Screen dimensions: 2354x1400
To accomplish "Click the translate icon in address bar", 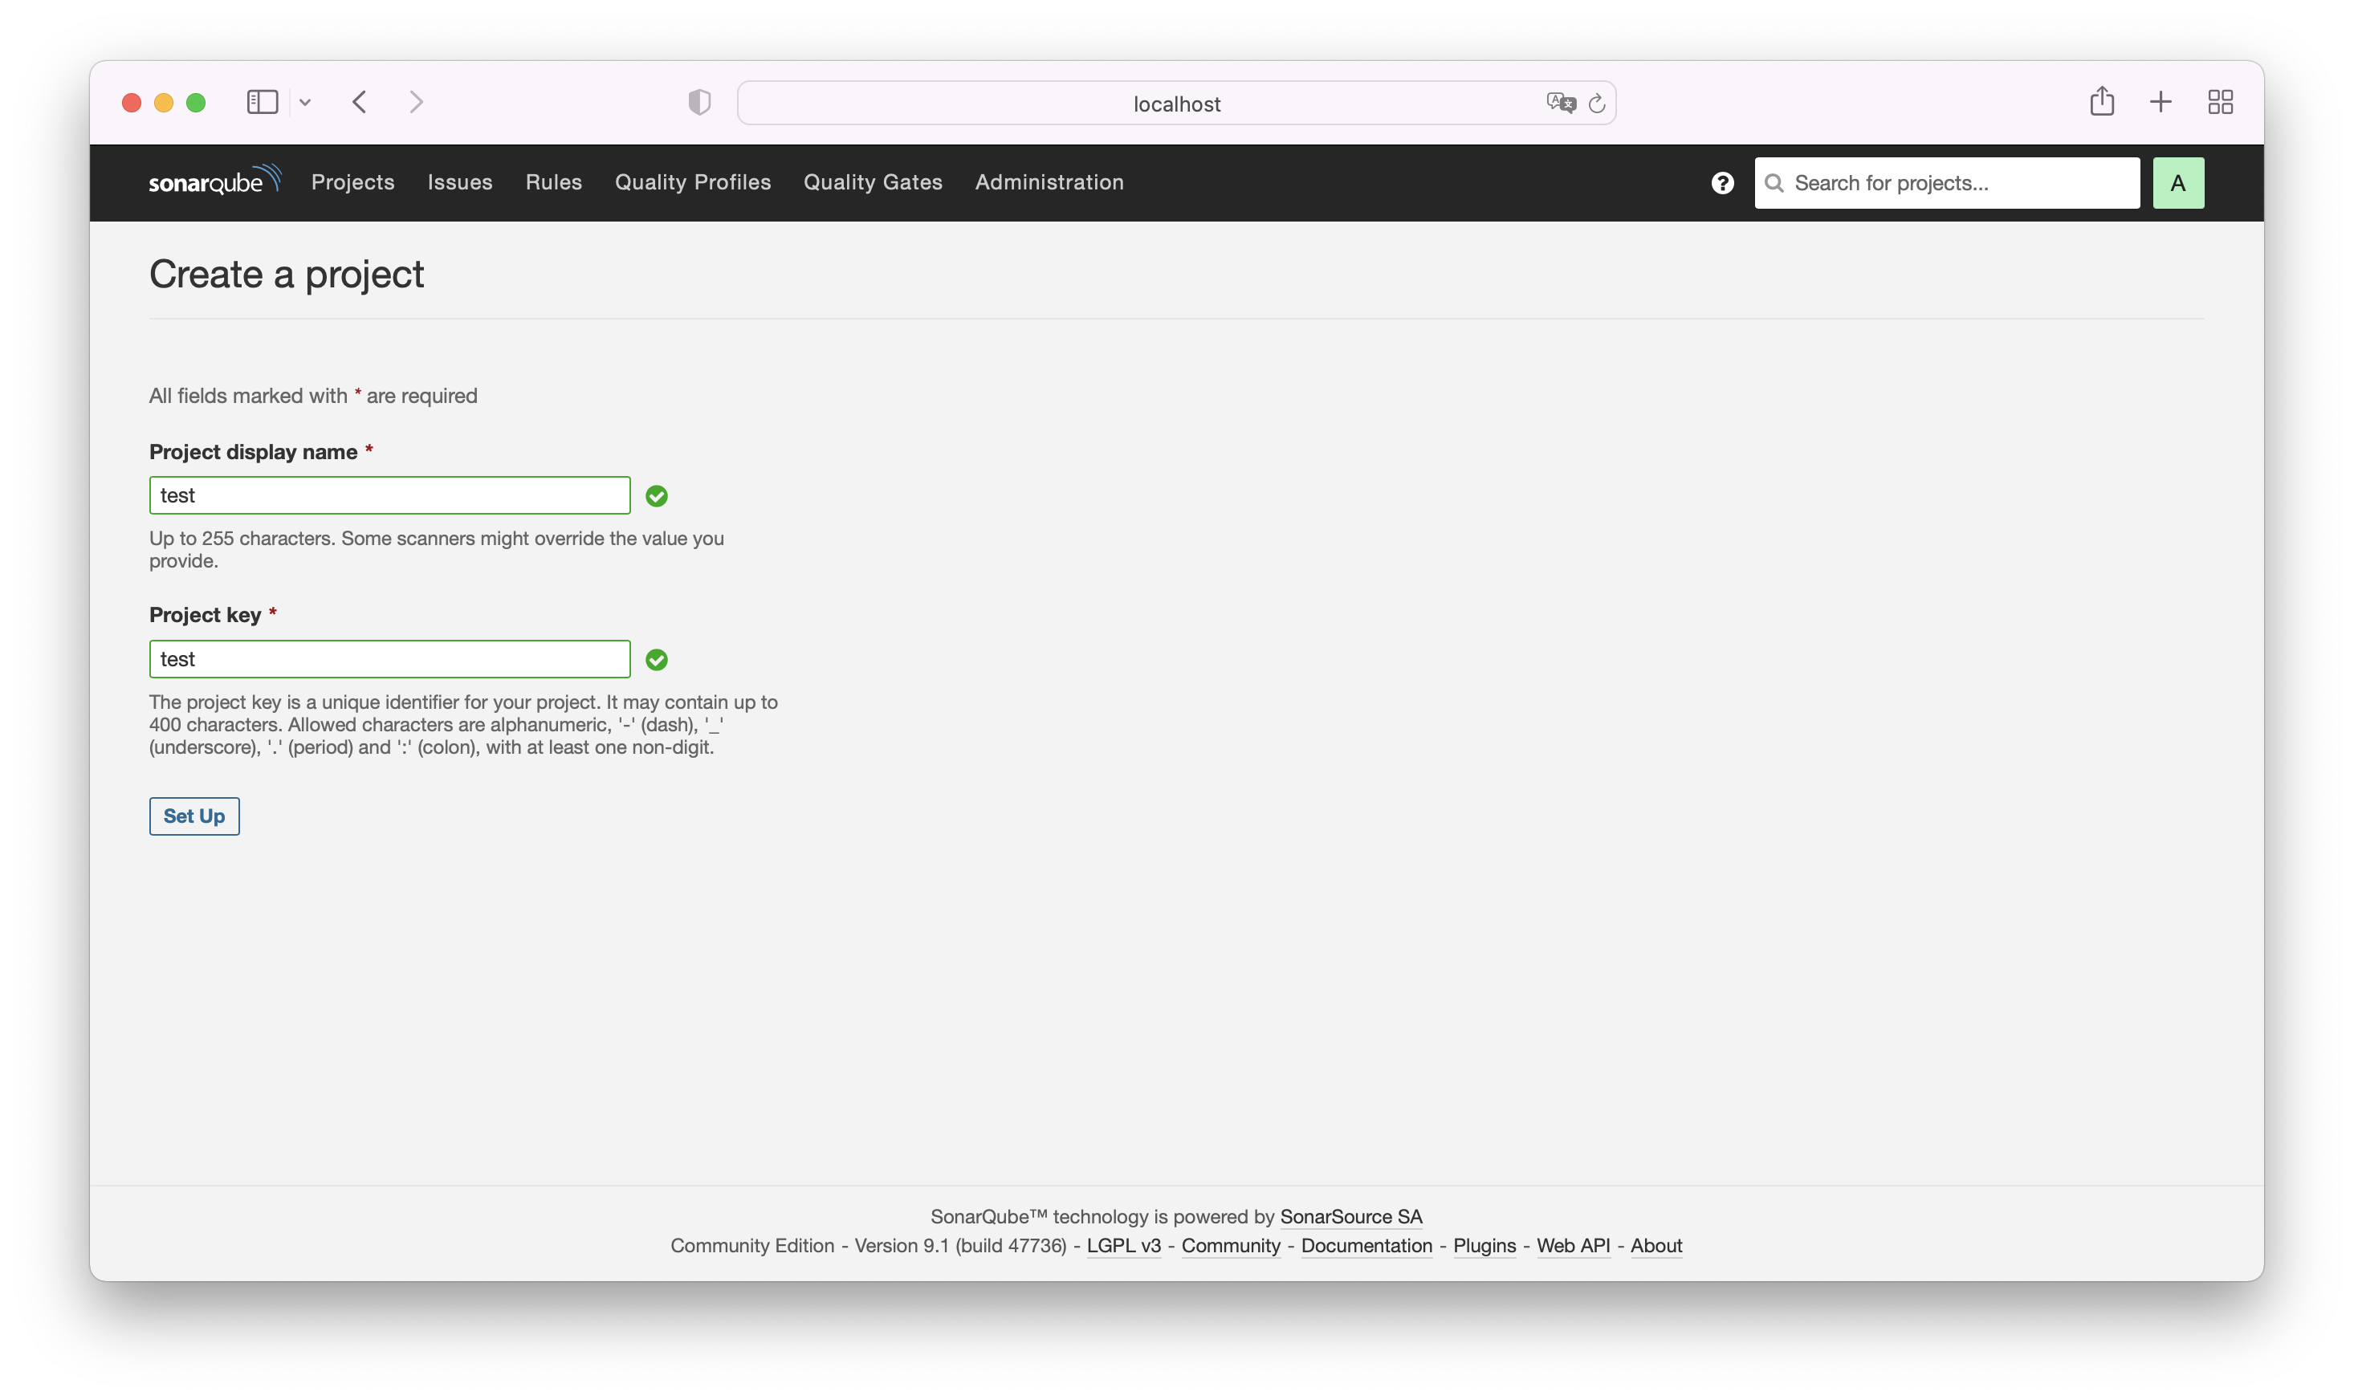I will 1560,103.
